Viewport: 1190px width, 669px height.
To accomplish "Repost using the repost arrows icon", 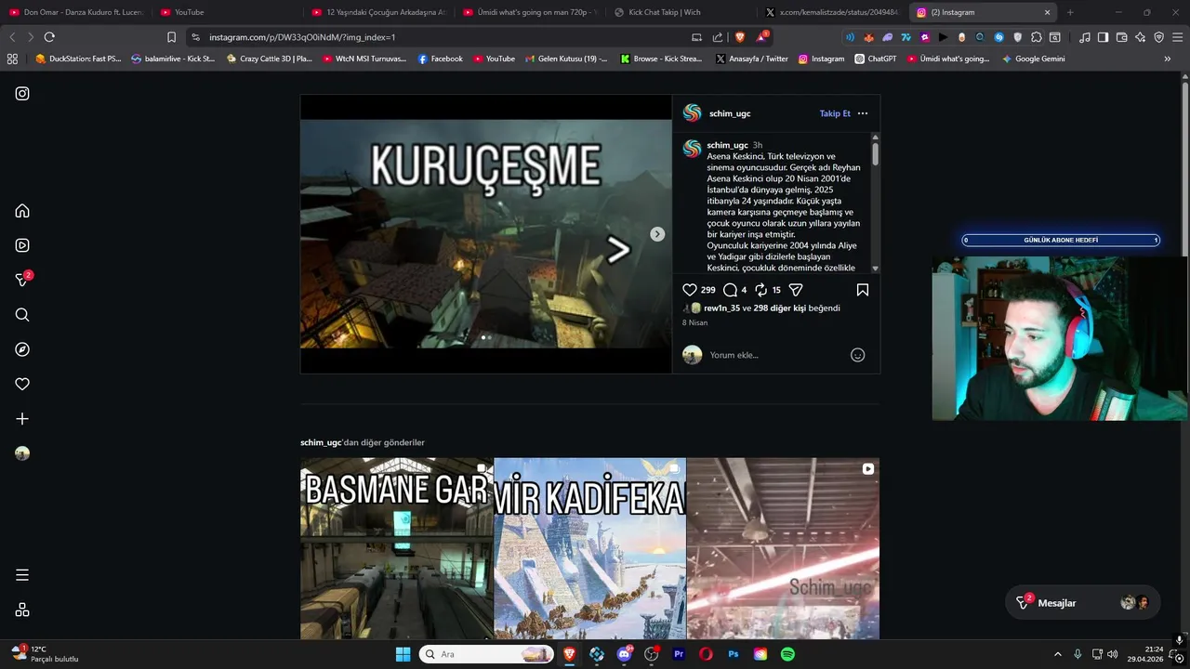I will pyautogui.click(x=760, y=290).
